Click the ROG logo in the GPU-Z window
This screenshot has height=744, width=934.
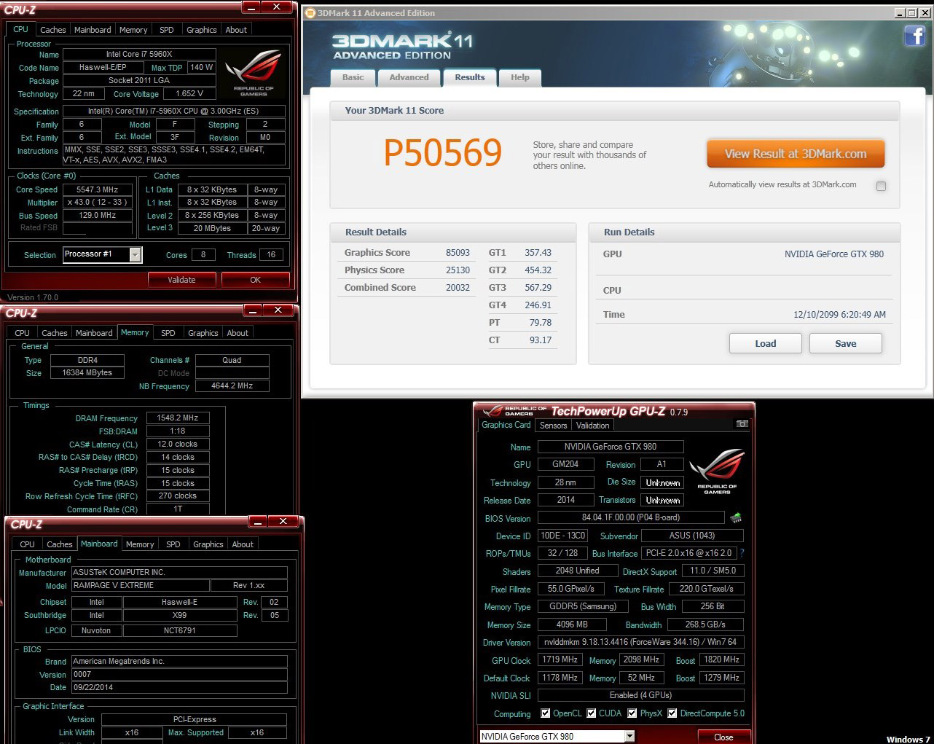717,471
